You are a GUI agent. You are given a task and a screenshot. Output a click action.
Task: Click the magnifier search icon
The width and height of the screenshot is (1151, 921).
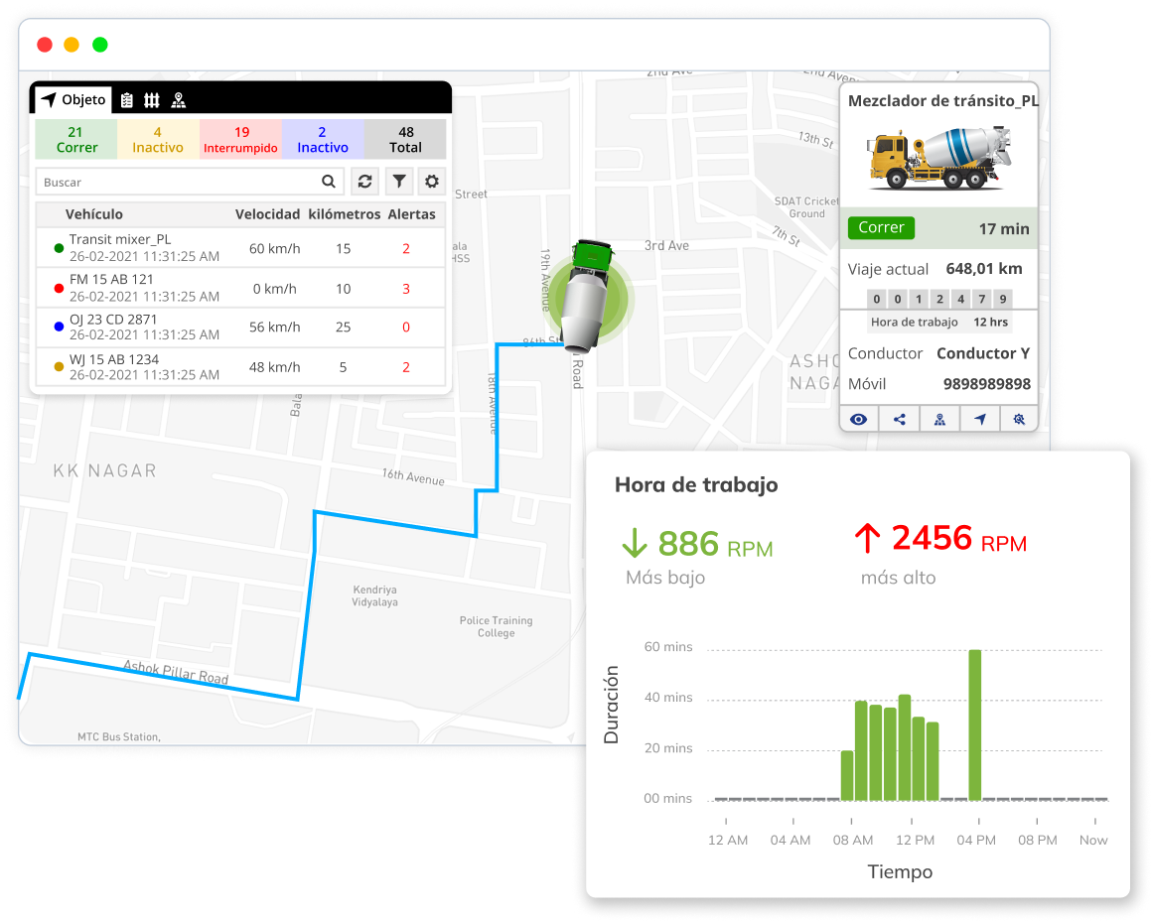click(x=329, y=182)
